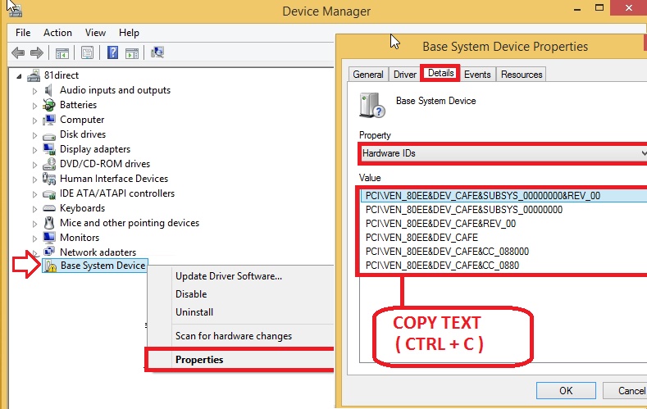Viewport: 647px width, 409px height.
Task: Click the Batteries device icon
Action: (49, 105)
